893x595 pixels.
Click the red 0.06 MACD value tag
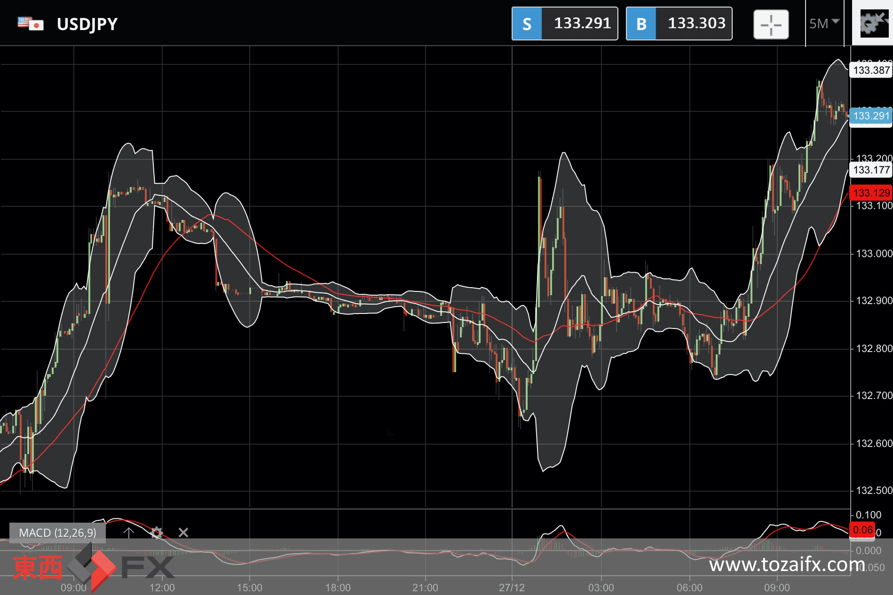point(862,530)
